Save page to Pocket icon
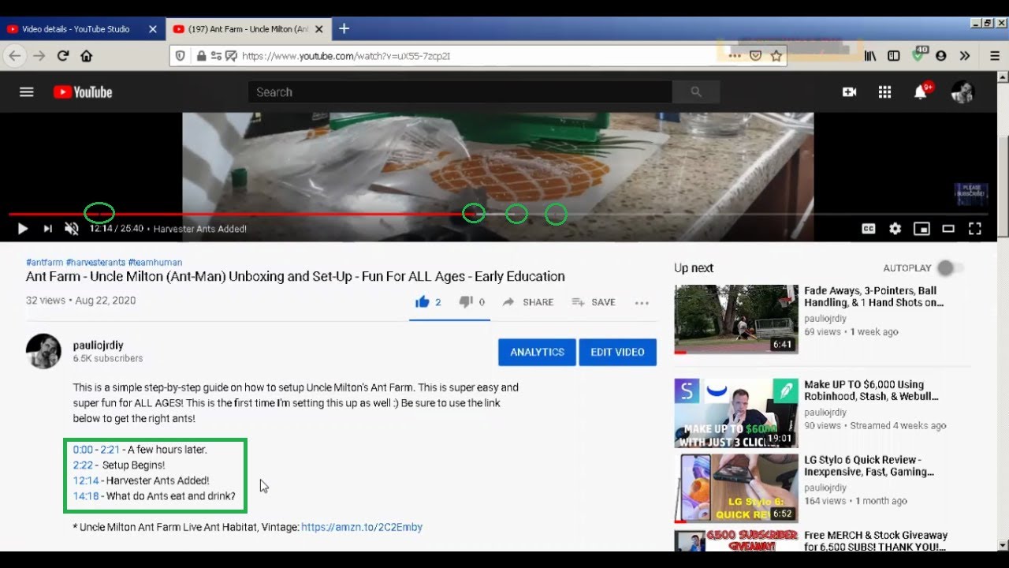Screen dimensions: 1009x568 755,56
